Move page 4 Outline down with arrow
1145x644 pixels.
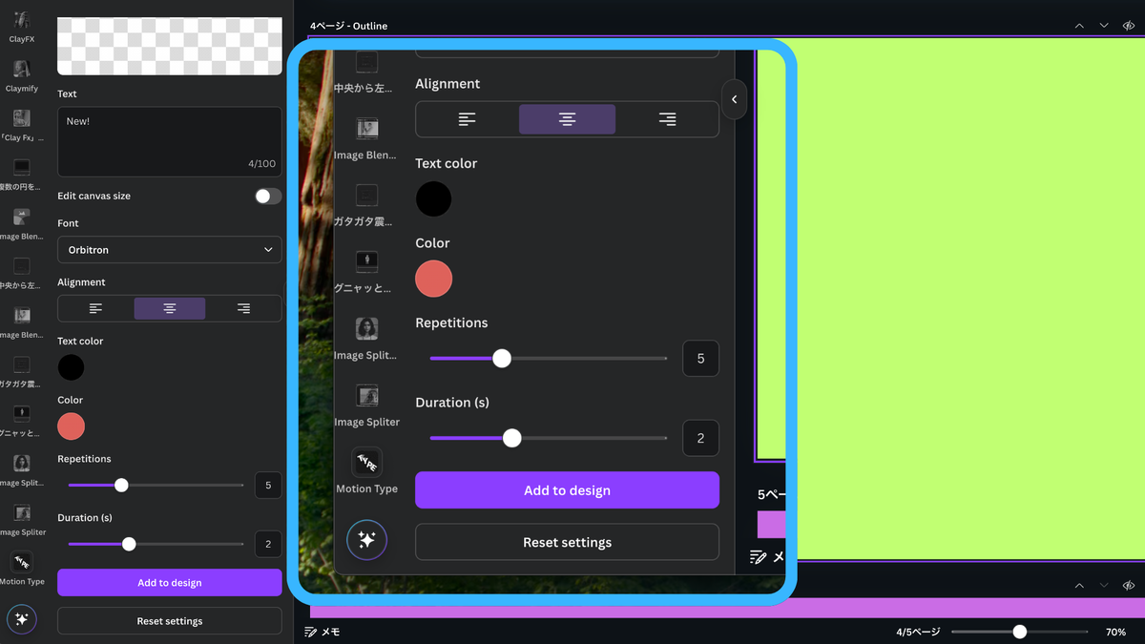[1104, 26]
